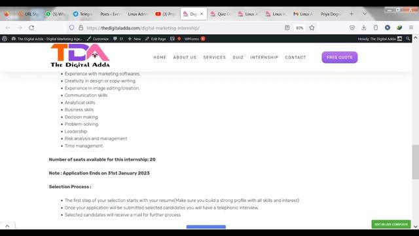The image size is (419, 236).
Task: Open the shield tracking protection icon
Action: pos(71,28)
